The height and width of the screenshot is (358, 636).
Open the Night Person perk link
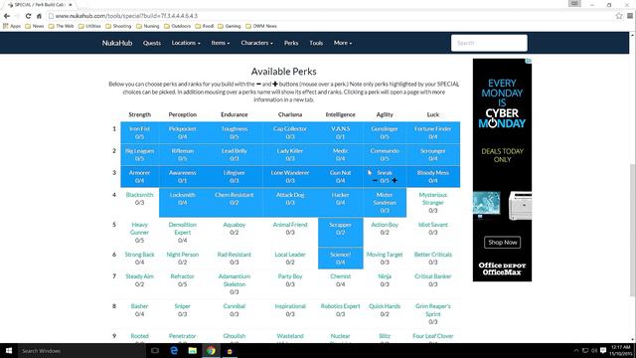click(183, 255)
